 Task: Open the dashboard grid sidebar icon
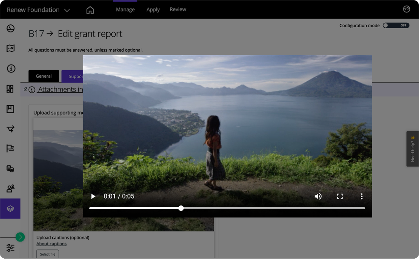[x=10, y=89]
